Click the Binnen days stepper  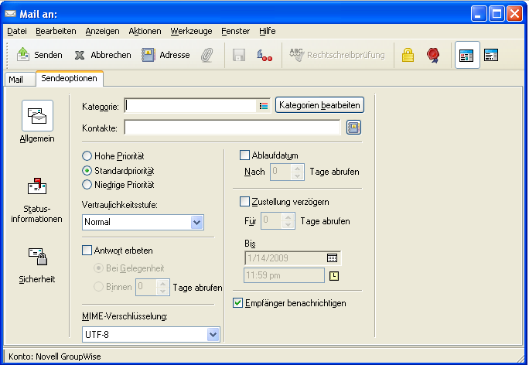tap(162, 287)
